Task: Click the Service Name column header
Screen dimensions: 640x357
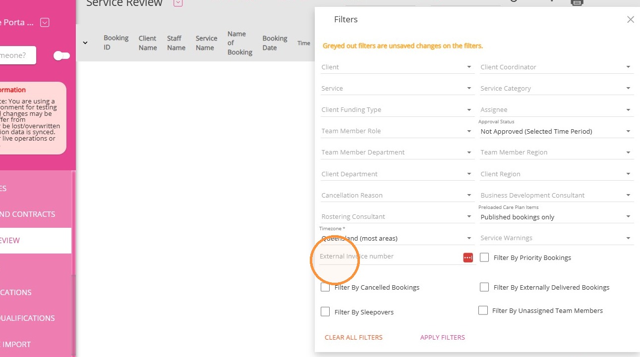Action: 206,43
